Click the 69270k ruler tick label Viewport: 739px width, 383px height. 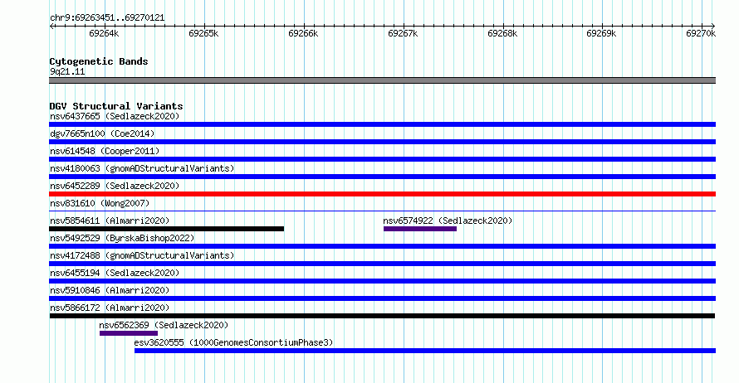pyautogui.click(x=701, y=33)
